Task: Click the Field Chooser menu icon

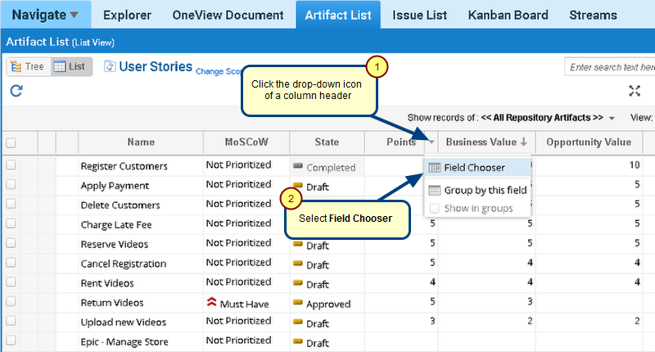Action: coord(435,168)
